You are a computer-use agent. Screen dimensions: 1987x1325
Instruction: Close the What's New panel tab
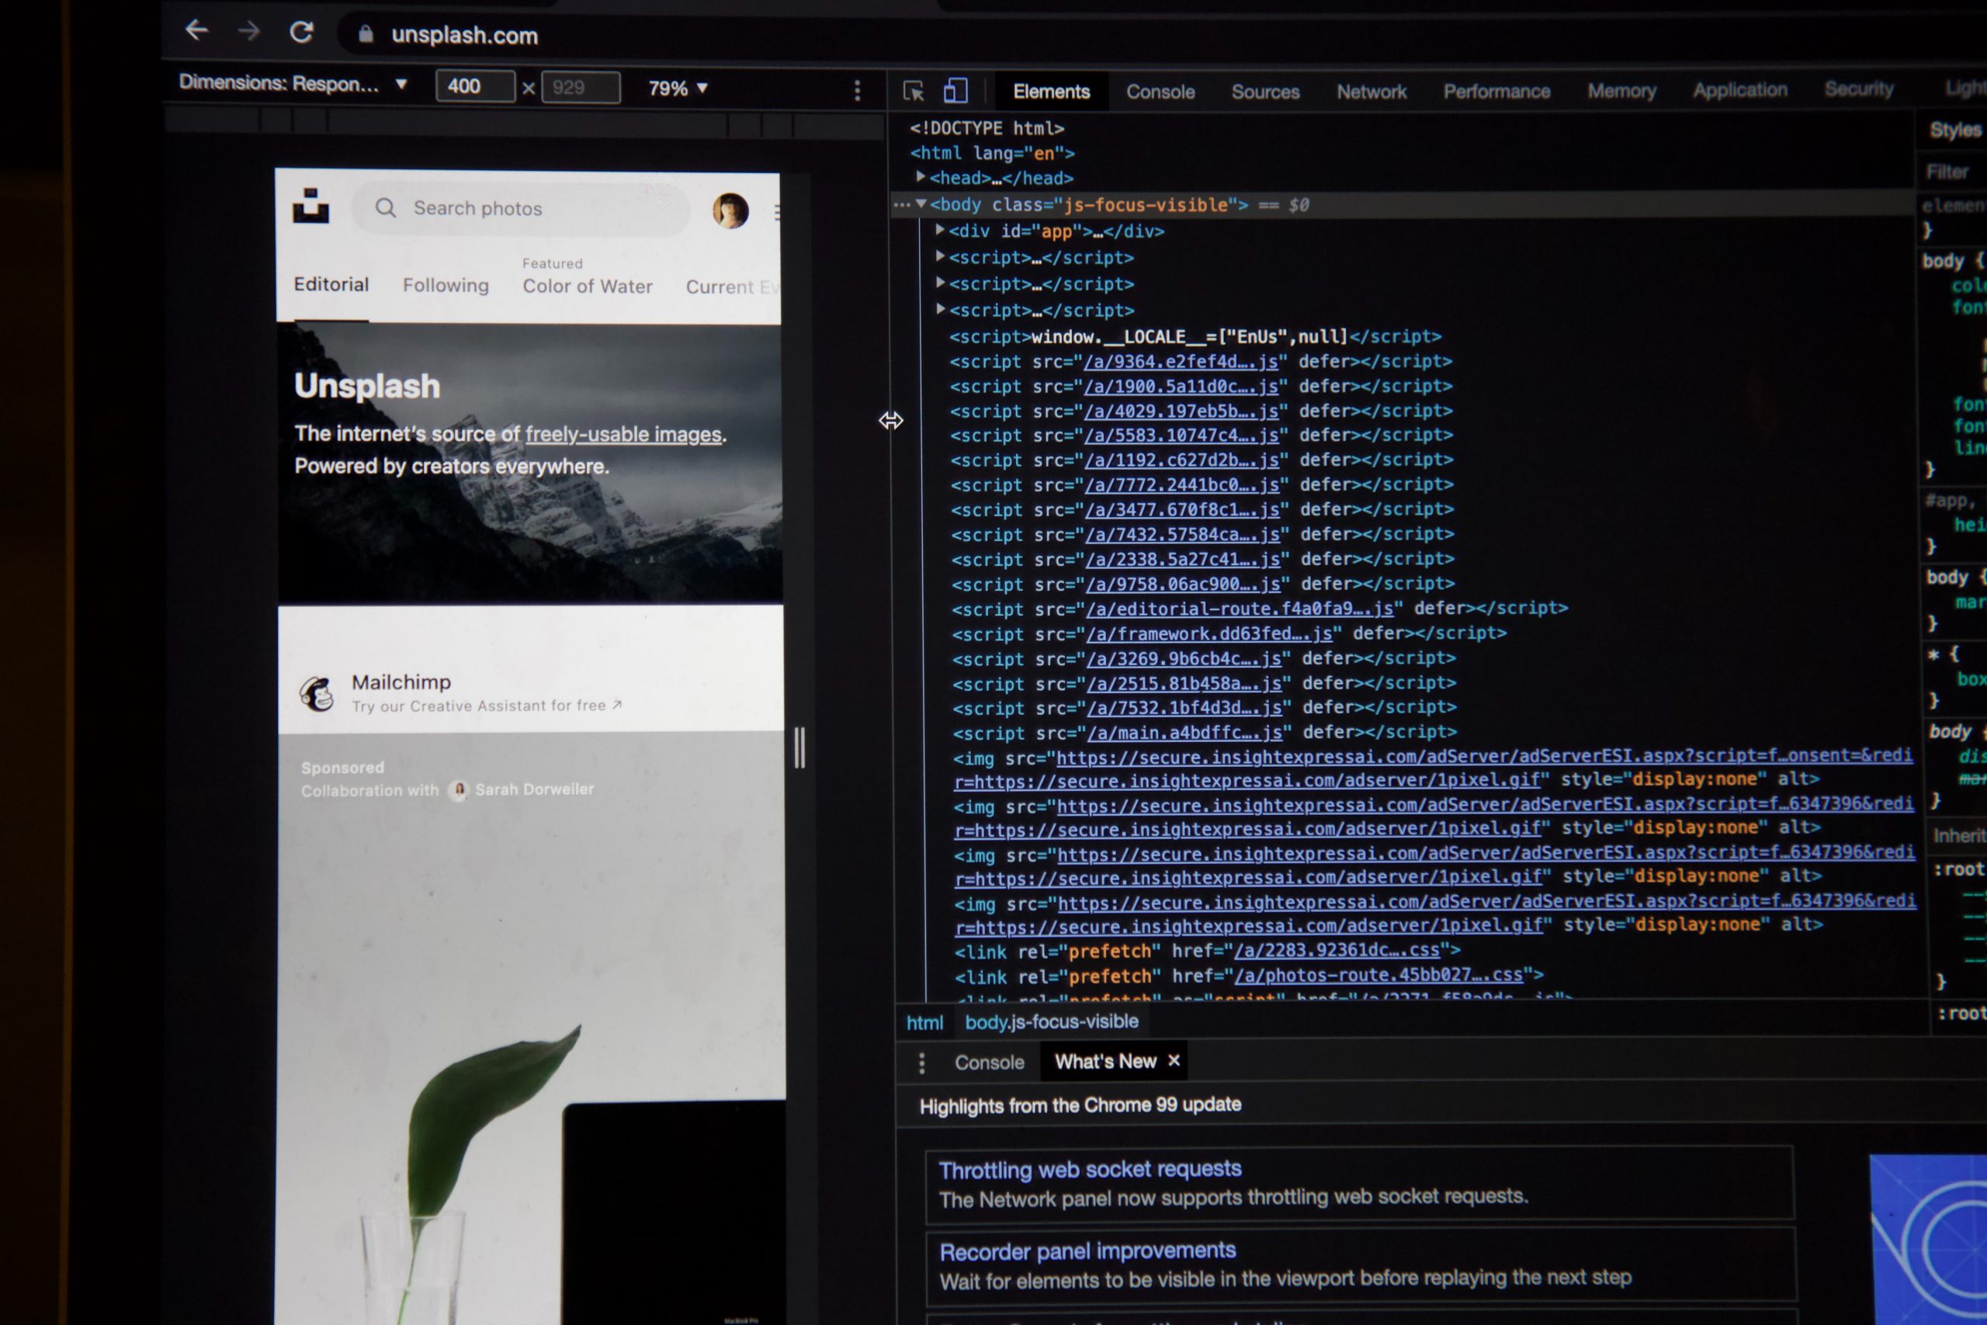[x=1175, y=1060]
